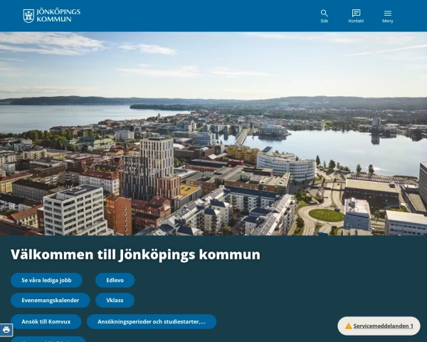The height and width of the screenshot is (342, 427).
Task: Click the aerial city hero image
Action: pyautogui.click(x=213, y=134)
